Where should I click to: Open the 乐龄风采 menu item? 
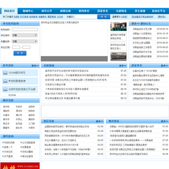[121, 11]
